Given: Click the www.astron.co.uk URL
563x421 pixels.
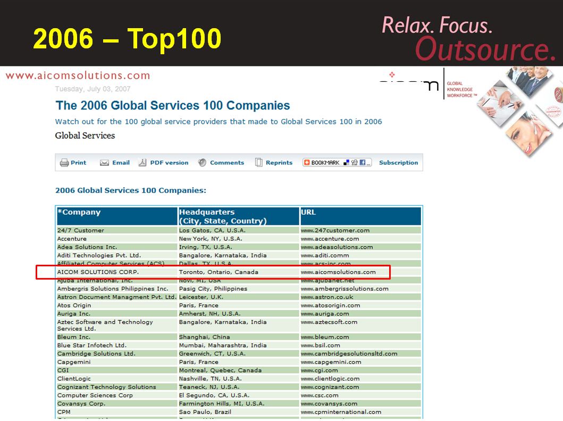Looking at the screenshot, I should point(327,297).
